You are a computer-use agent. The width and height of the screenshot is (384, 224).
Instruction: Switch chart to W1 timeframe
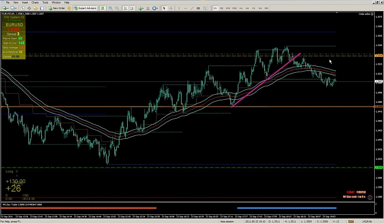[x=260, y=9]
